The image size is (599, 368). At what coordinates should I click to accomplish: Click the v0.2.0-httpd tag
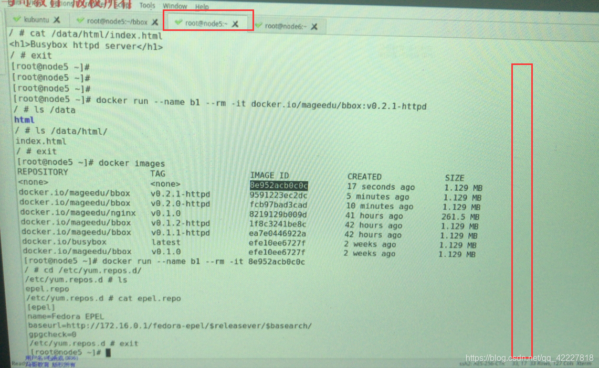click(180, 204)
